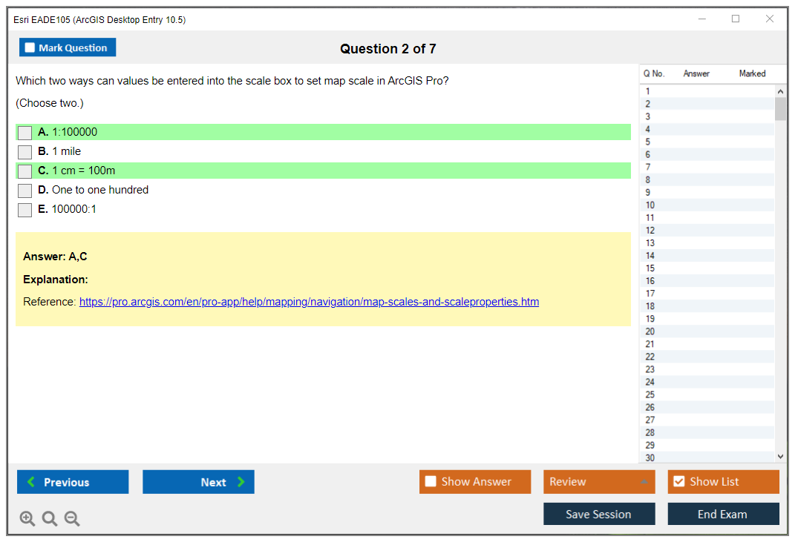Click the reset zoom magnifier icon
The image size is (798, 545).
pyautogui.click(x=50, y=519)
